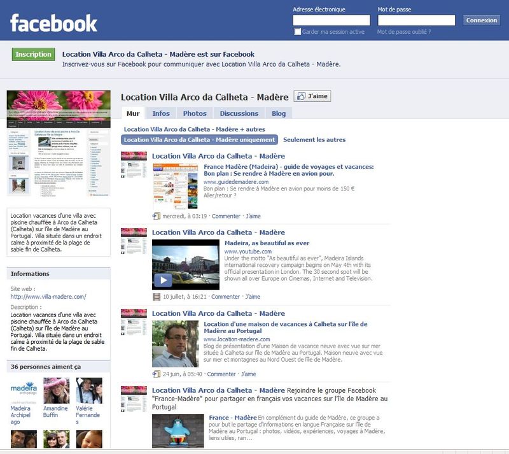The width and height of the screenshot is (509, 454).
Task: Open the www.guidedemadere.com link
Action: pos(236,182)
